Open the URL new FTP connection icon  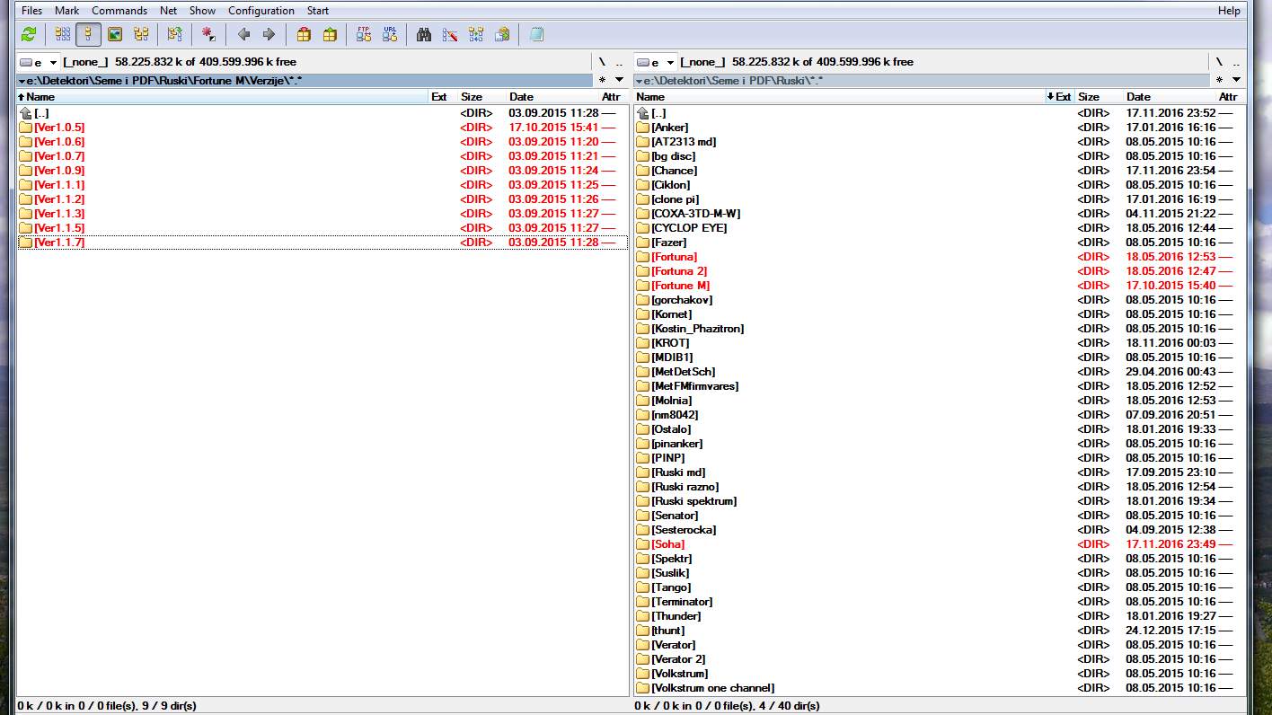pyautogui.click(x=389, y=34)
